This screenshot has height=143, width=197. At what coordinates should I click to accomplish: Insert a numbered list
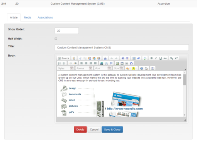[59, 63]
